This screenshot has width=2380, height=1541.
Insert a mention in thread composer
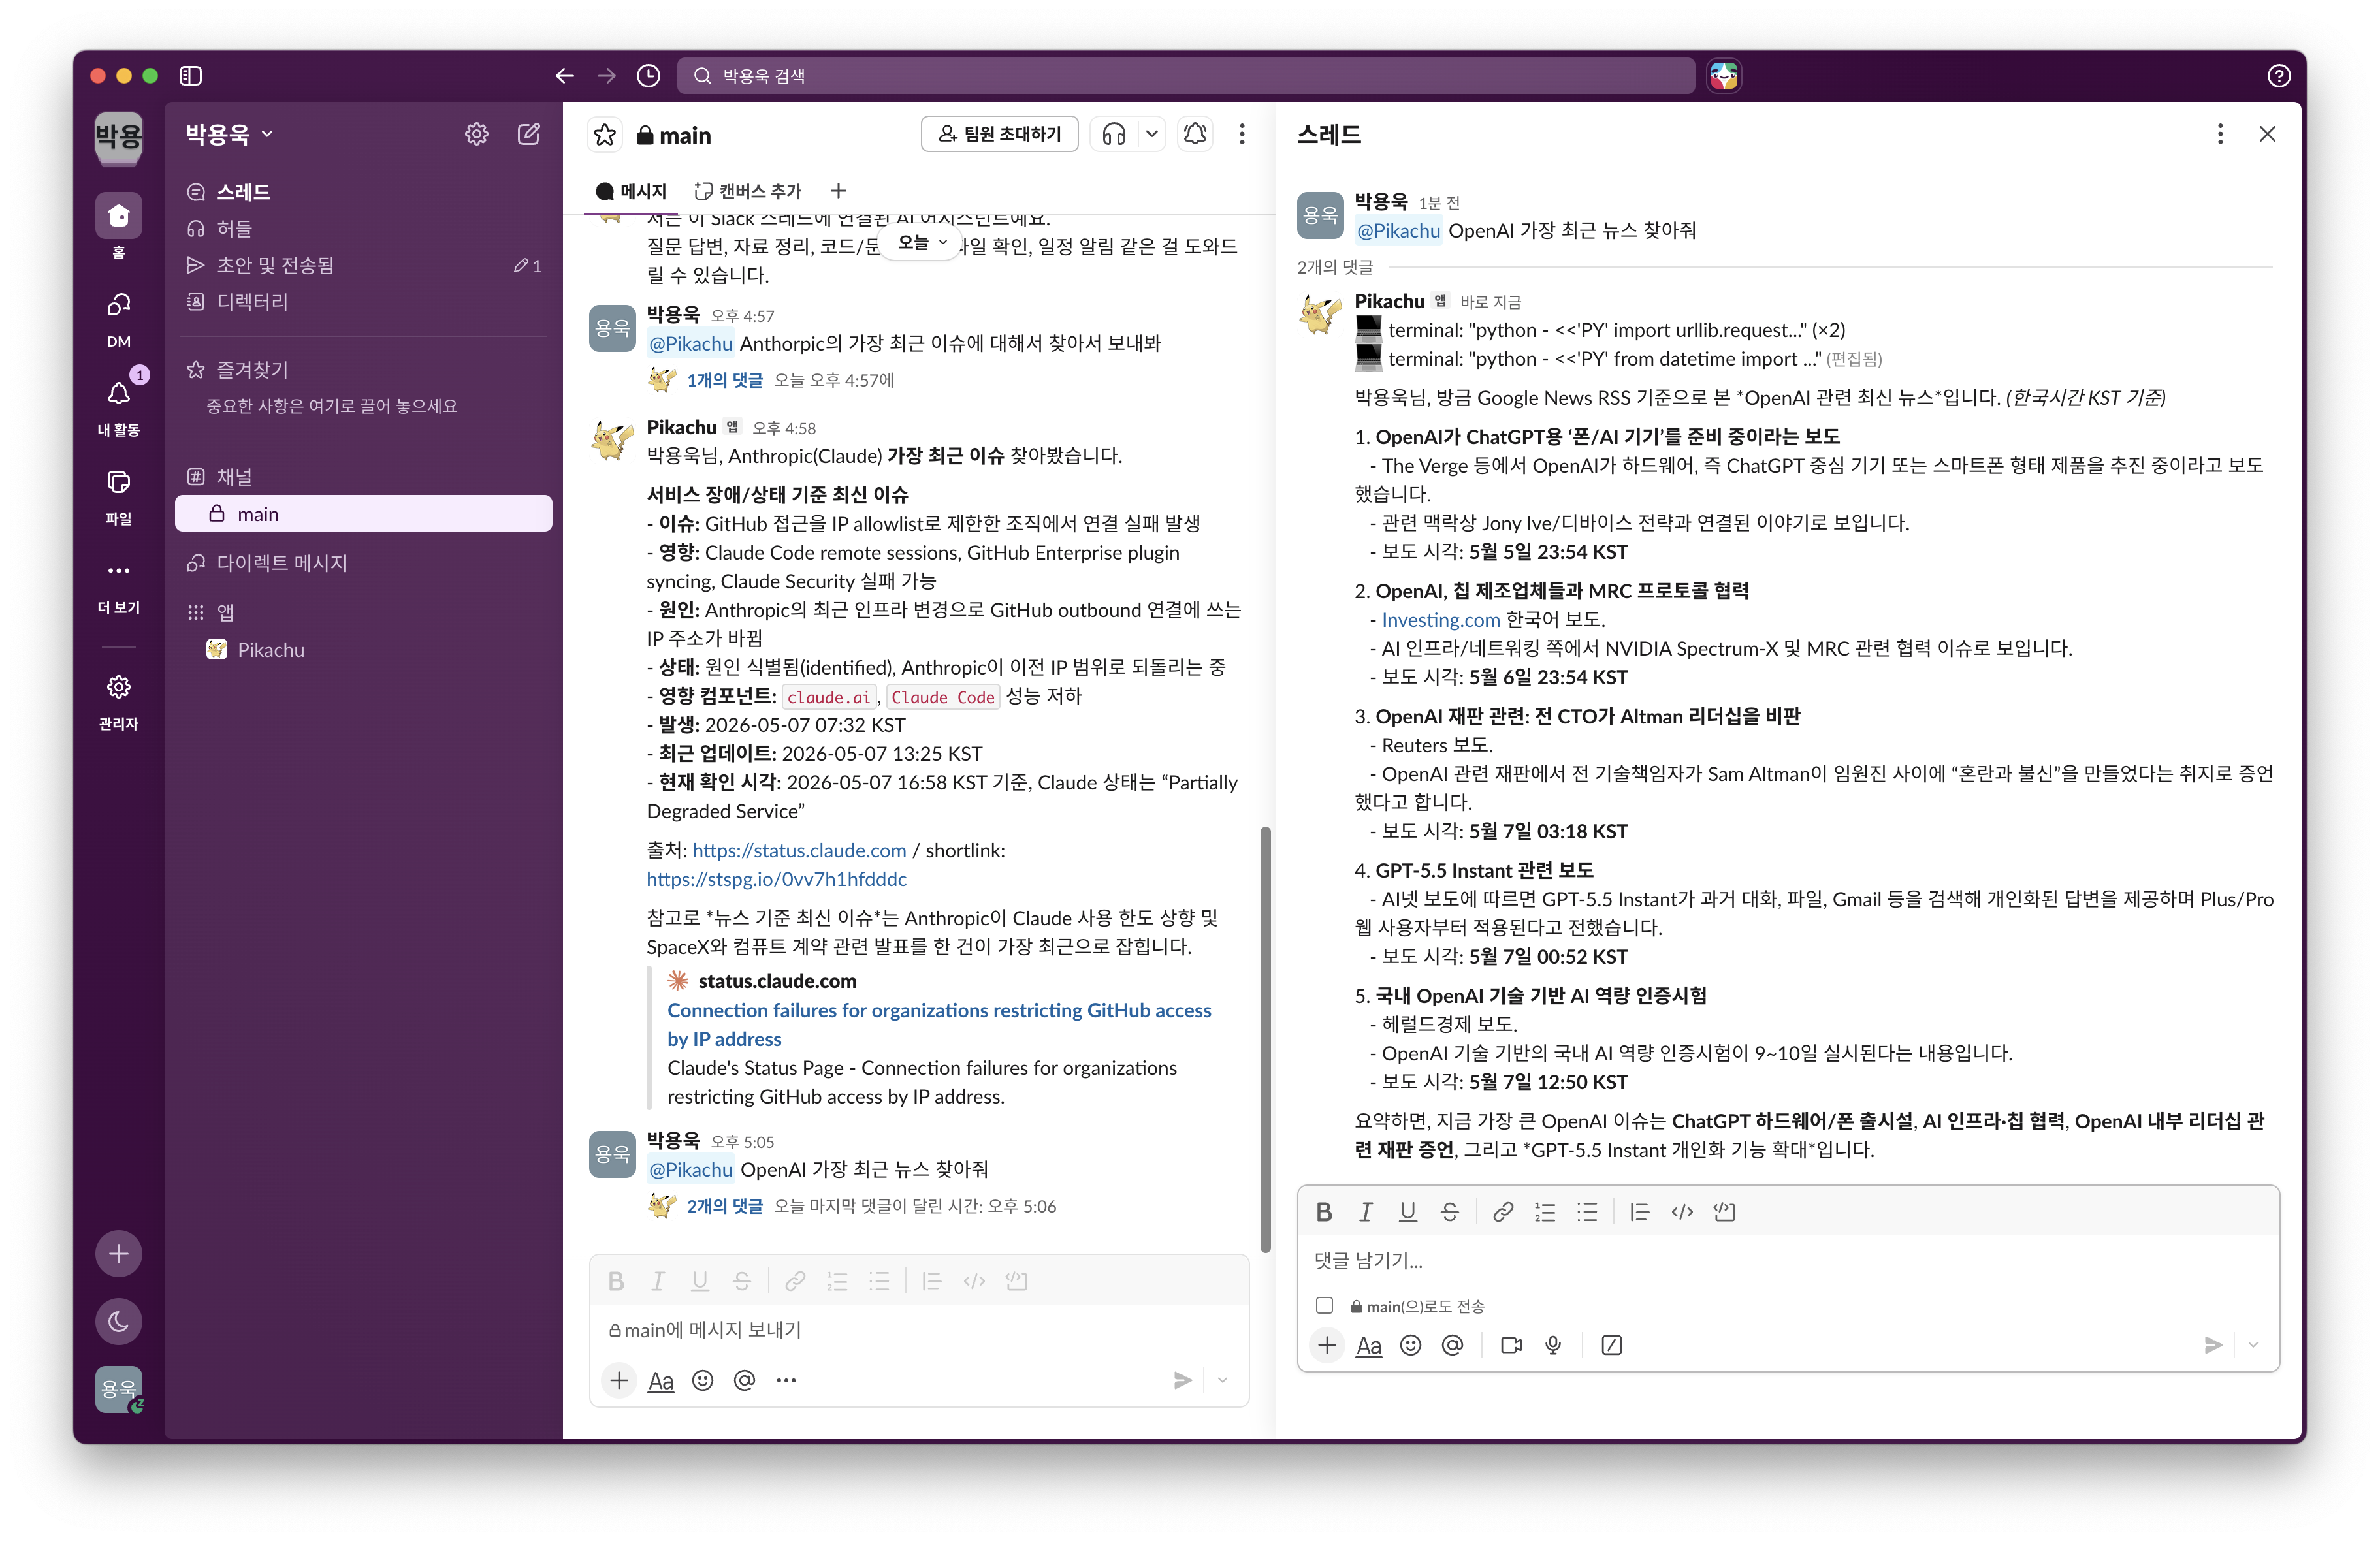(1452, 1345)
